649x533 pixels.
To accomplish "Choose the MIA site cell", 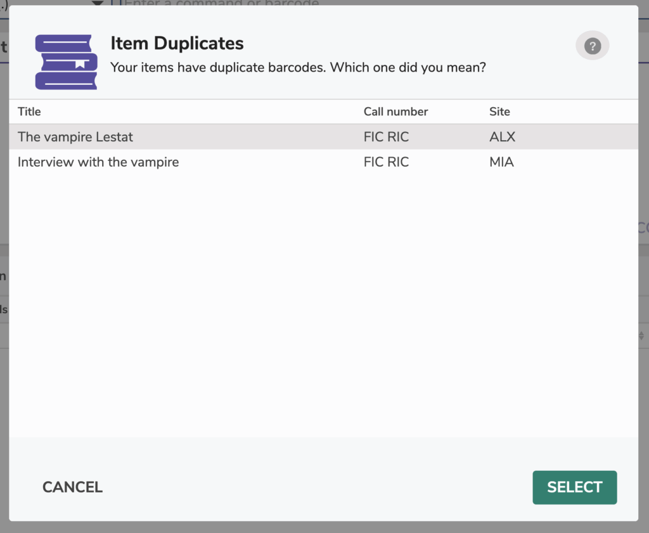I will (501, 162).
